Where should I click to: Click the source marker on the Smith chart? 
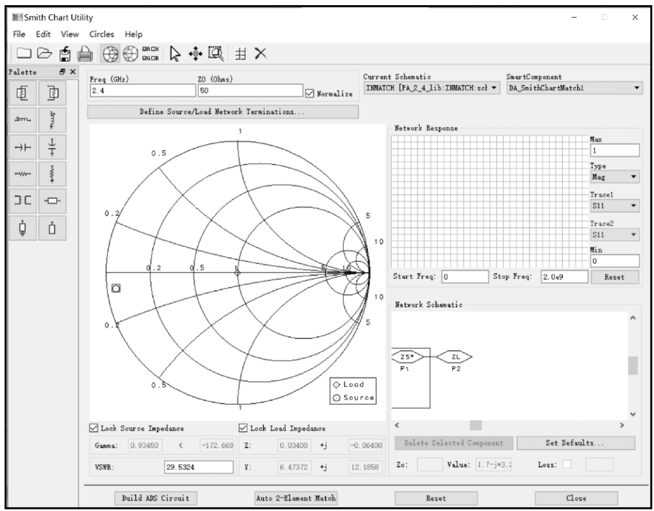point(116,288)
